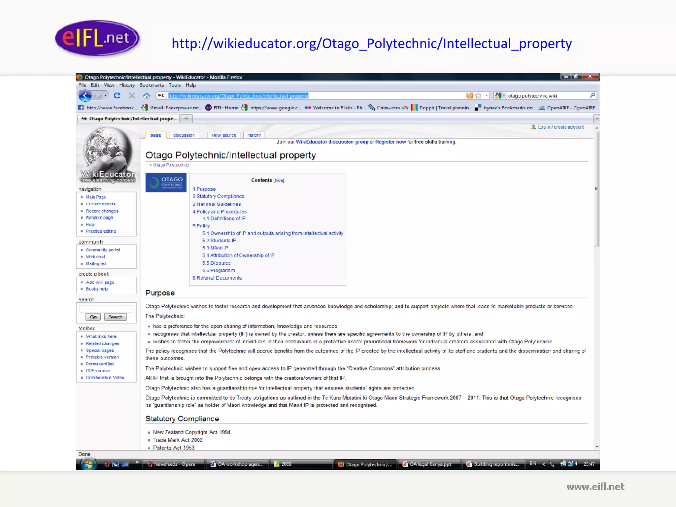Open the File menu

point(83,85)
